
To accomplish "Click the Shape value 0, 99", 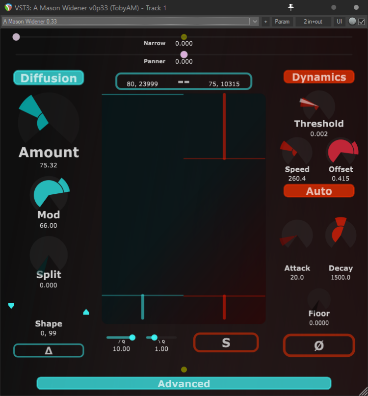I will (48, 333).
